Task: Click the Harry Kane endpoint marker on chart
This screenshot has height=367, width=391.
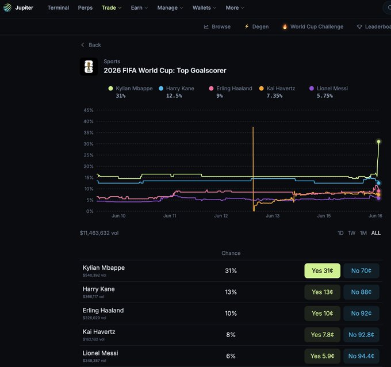Action: coord(378,183)
